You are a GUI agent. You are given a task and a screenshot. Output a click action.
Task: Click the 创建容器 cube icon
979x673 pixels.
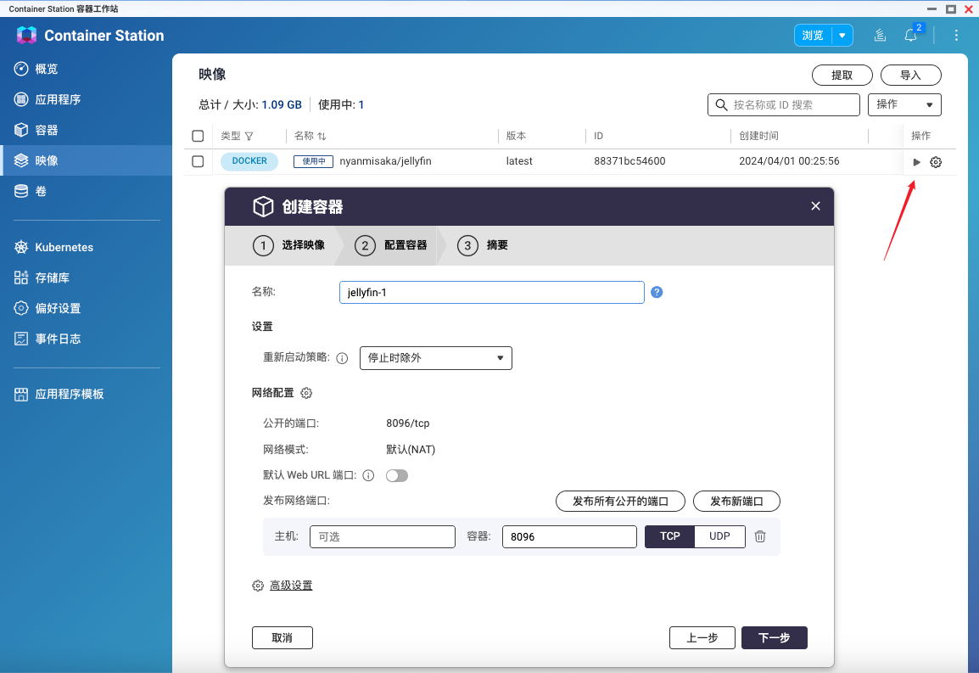[x=263, y=206]
